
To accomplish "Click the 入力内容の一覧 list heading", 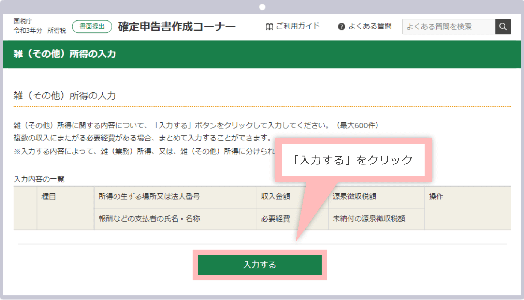I will (x=39, y=179).
